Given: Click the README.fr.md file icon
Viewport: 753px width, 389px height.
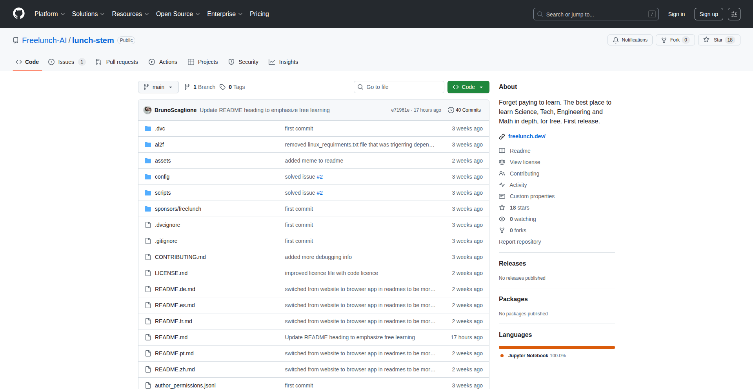Looking at the screenshot, I should click(148, 321).
